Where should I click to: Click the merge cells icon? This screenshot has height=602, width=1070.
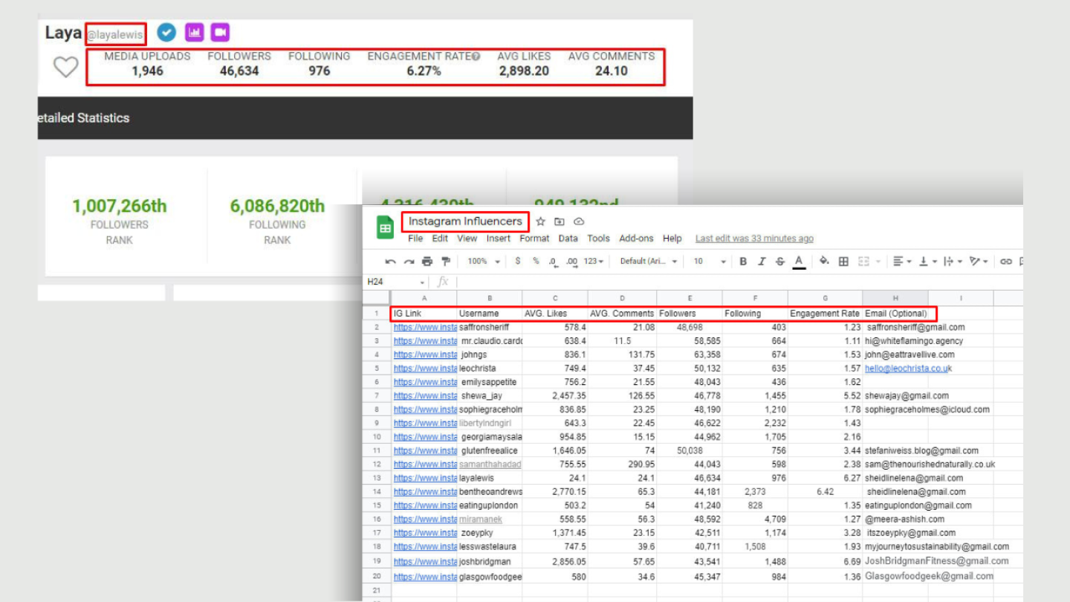(x=863, y=262)
